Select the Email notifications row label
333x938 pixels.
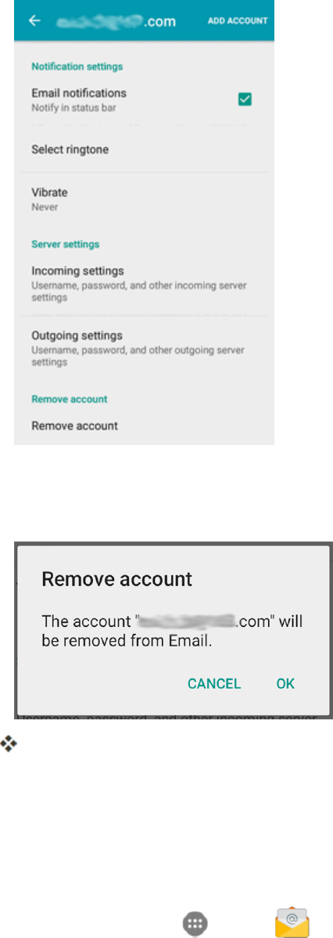coord(79,93)
